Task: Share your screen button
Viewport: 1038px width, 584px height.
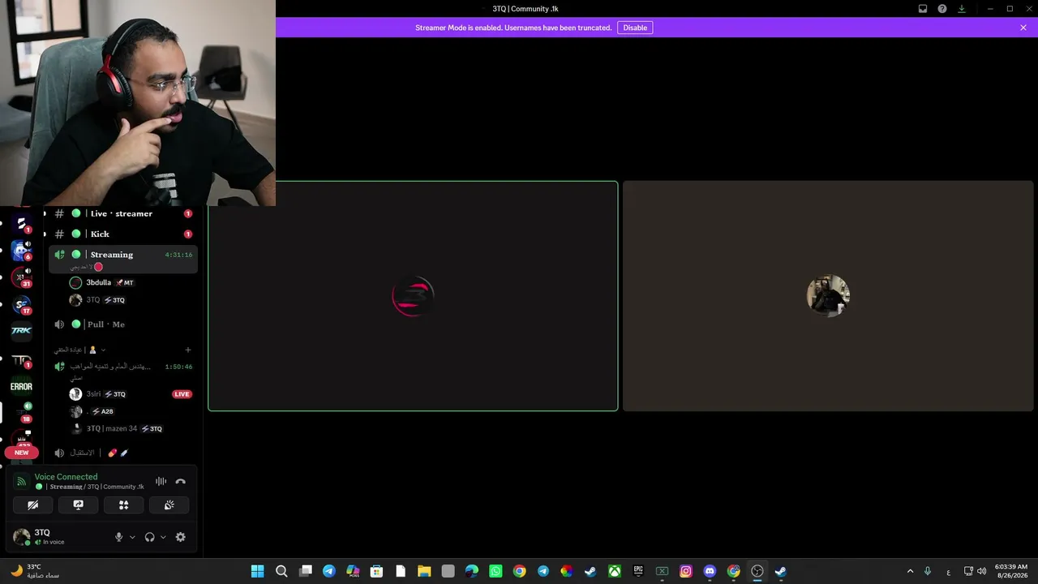Action: pos(79,505)
